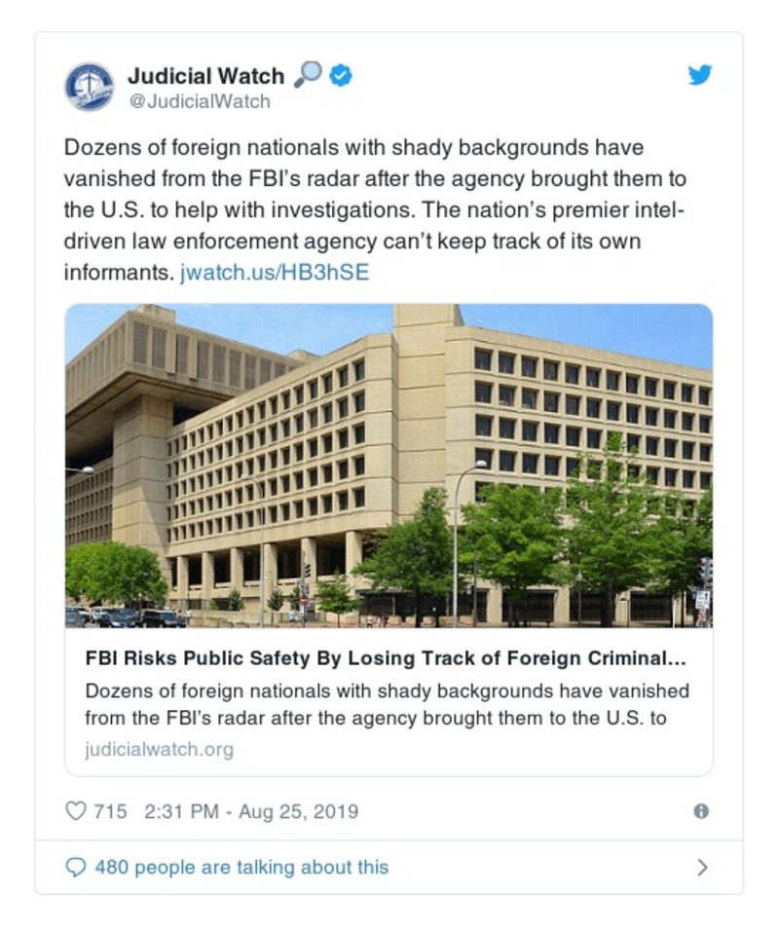Click the 715 likes count
This screenshot has height=932, width=778.
click(x=109, y=811)
